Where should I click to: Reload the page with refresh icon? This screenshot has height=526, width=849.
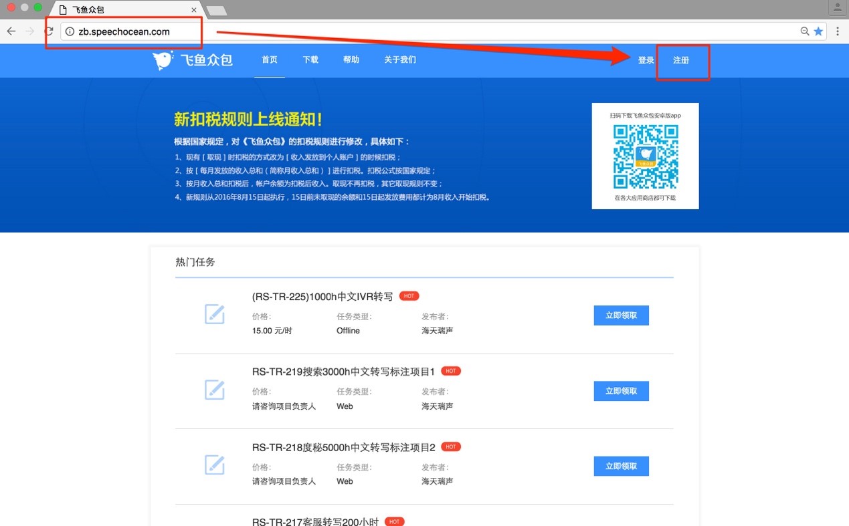pos(49,31)
